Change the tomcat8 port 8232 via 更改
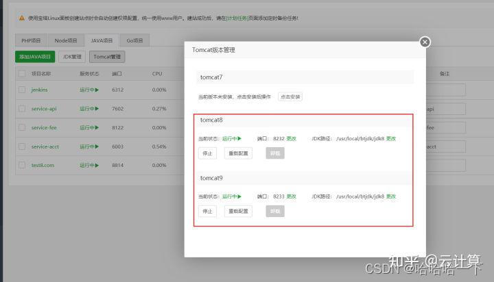This screenshot has width=494, height=282. tap(292, 138)
